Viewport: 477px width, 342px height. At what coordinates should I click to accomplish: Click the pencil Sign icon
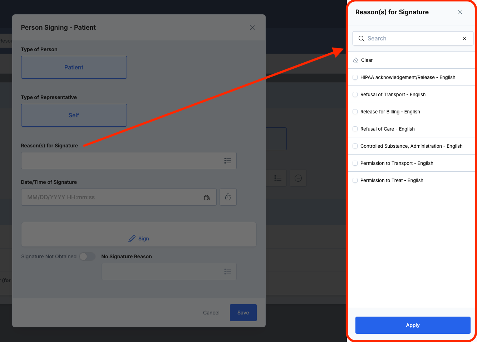coord(132,239)
